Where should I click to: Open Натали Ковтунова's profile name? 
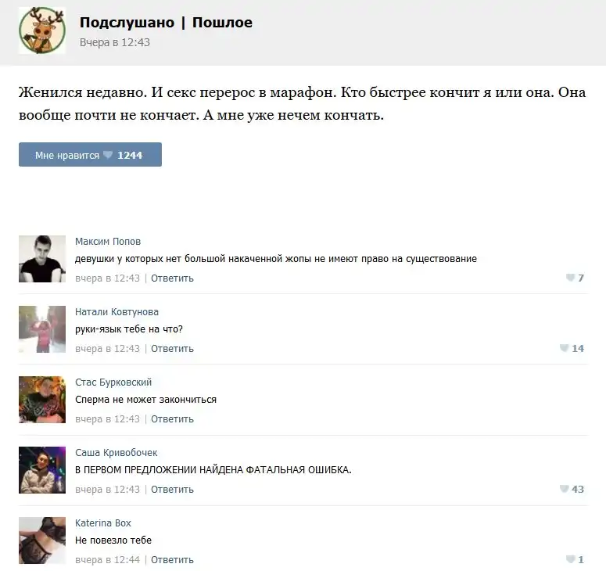(117, 311)
